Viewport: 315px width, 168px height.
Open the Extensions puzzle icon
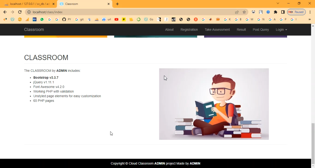click(x=275, y=12)
